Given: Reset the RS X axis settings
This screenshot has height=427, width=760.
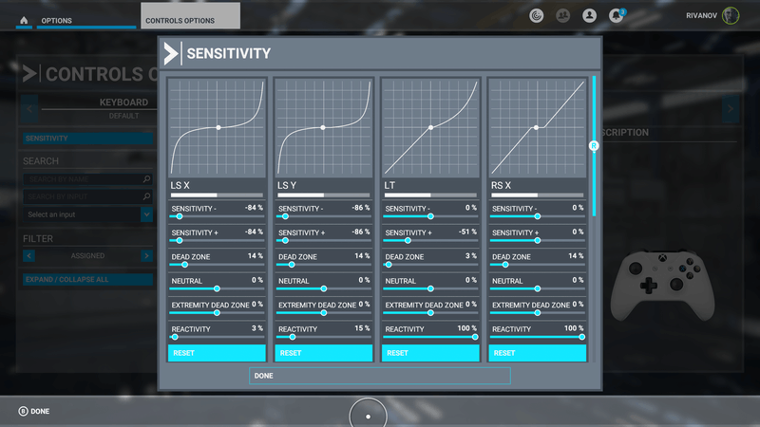Looking at the screenshot, I should pyautogui.click(x=538, y=353).
